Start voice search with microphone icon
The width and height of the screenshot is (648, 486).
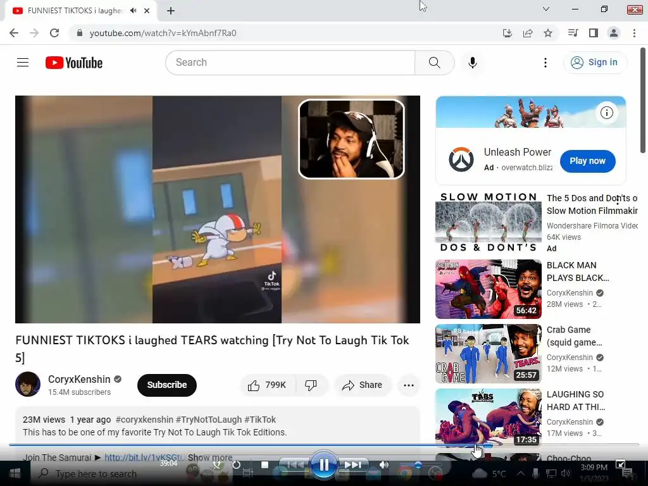[472, 63]
